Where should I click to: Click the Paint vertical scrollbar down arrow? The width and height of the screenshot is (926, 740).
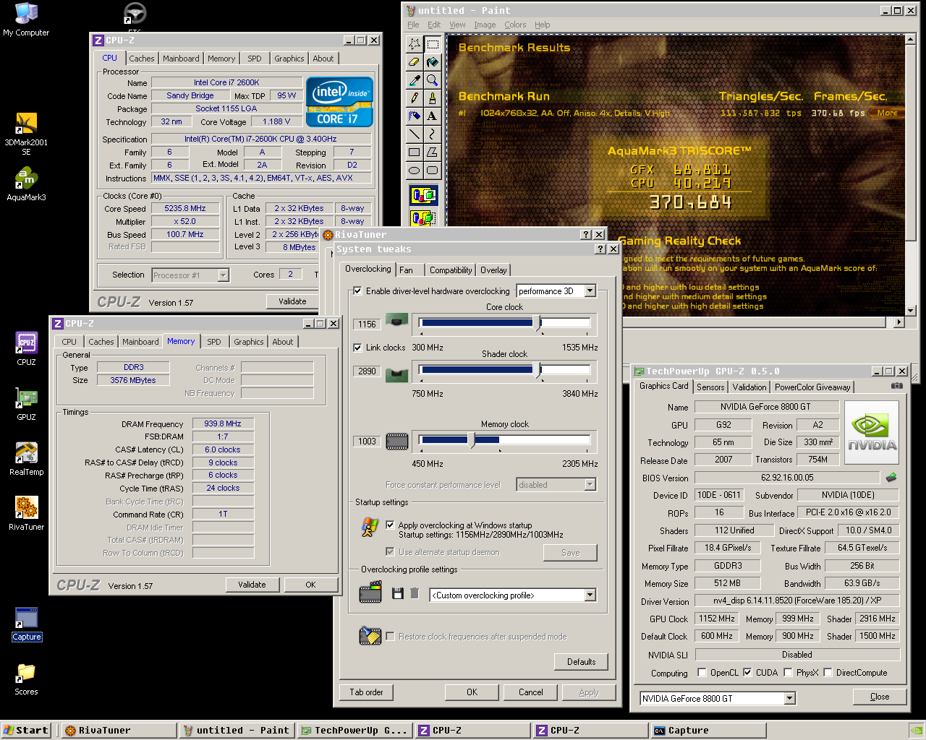(912, 311)
